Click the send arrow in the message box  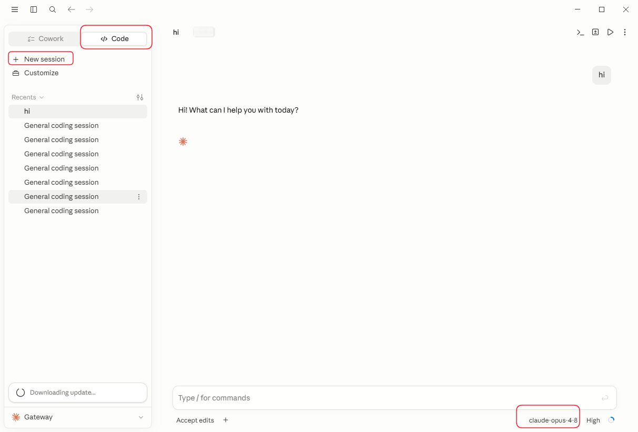tap(605, 398)
